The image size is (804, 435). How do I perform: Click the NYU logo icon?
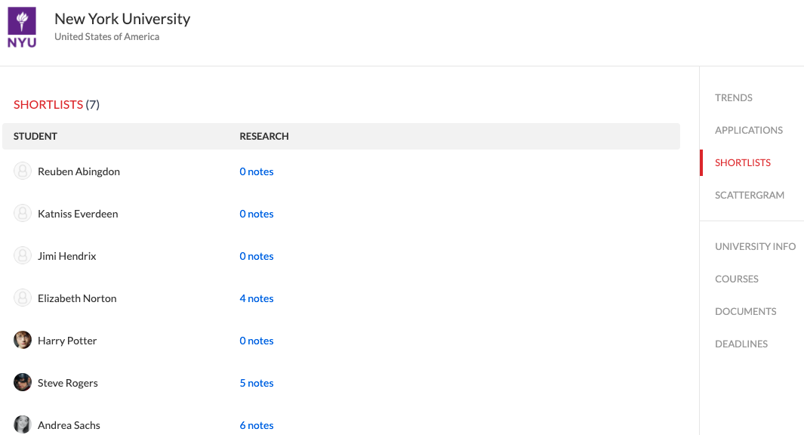click(22, 28)
